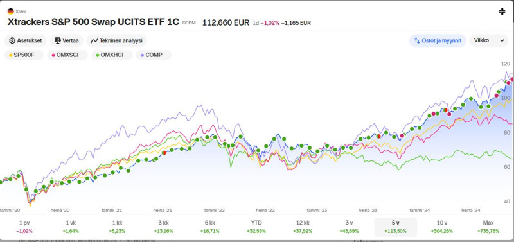Click the pink color dot of OMXSGI
Viewport: 514px width, 242px height.
(53, 55)
